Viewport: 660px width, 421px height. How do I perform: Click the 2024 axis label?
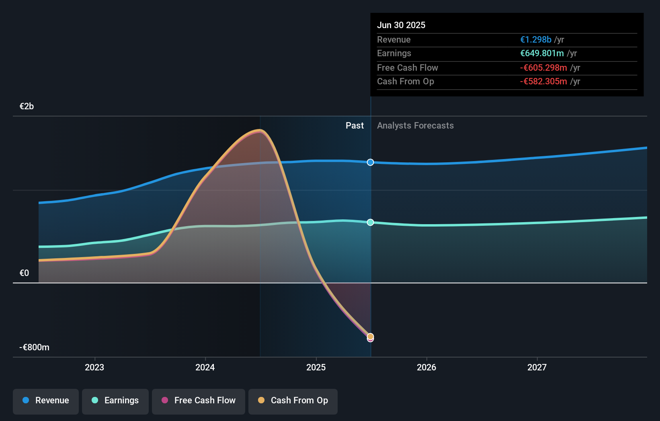205,367
